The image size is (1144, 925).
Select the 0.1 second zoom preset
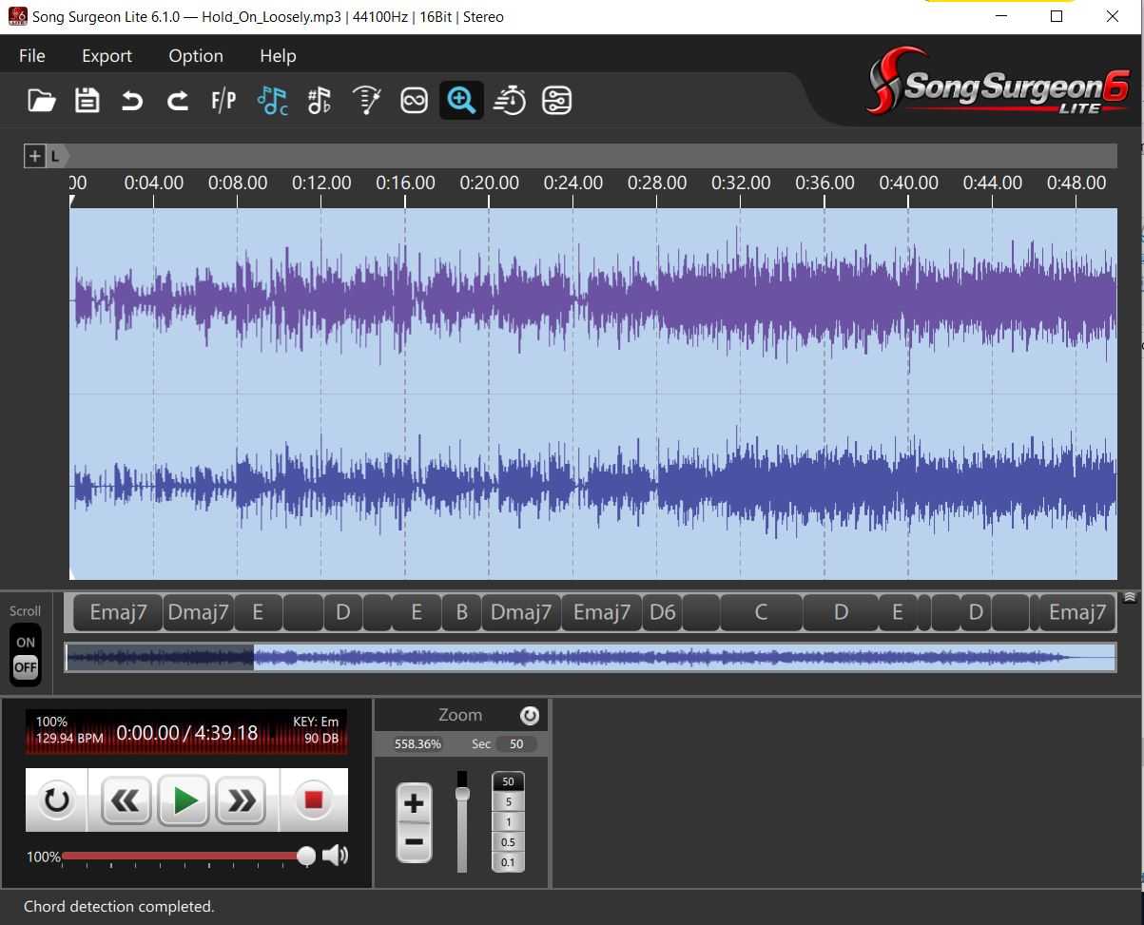click(508, 862)
